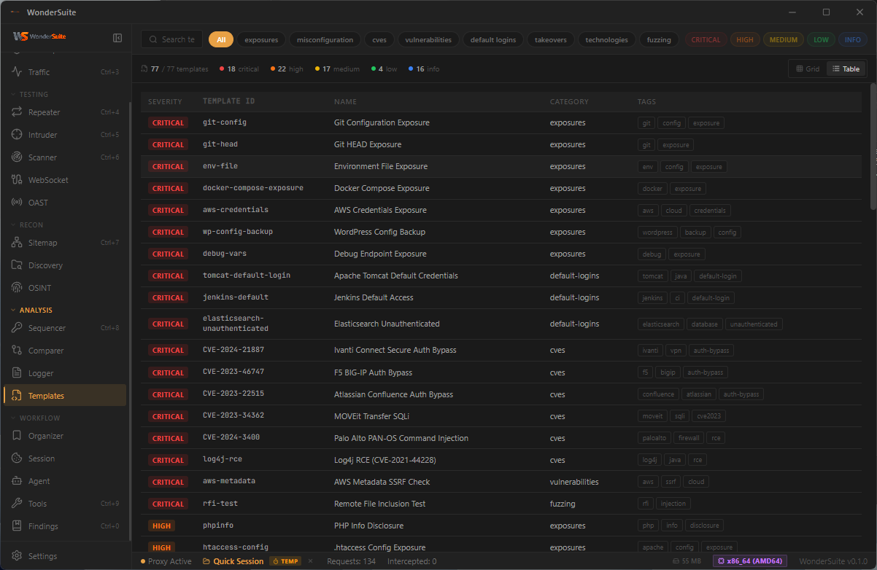Sort table by TEMPLATE ID column
This screenshot has height=570, width=877.
pyautogui.click(x=228, y=101)
